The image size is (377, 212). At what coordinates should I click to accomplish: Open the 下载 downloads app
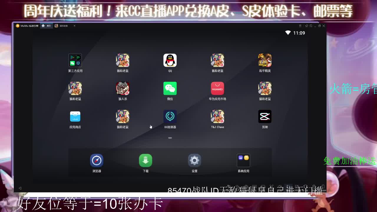[x=145, y=160]
